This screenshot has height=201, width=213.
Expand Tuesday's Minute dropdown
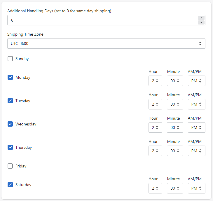point(175,104)
